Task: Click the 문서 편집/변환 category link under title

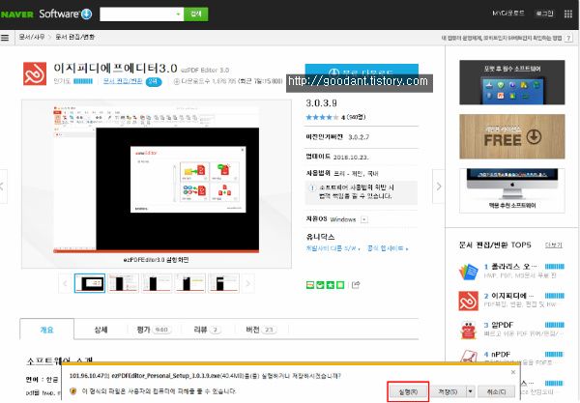Action: pyautogui.click(x=123, y=81)
